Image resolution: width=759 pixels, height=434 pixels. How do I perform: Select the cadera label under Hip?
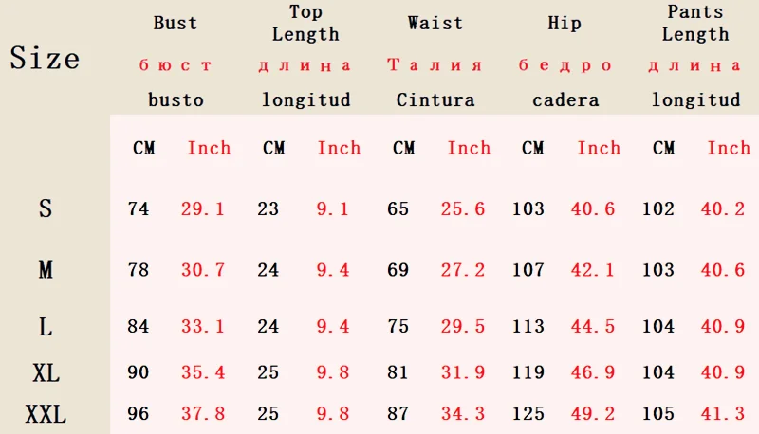(565, 100)
